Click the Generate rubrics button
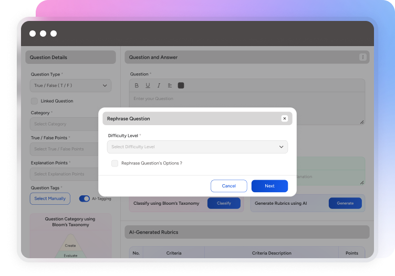This screenshot has height=276, width=395. tap(345, 203)
